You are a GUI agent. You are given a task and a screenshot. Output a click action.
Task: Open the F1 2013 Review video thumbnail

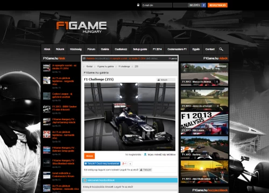(x=204, y=147)
